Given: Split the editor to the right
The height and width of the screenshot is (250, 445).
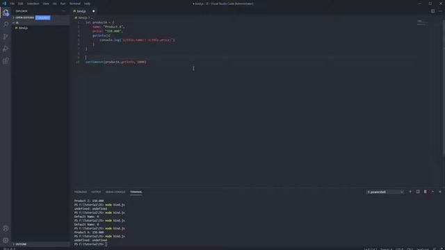Looking at the screenshot, I should click(x=432, y=11).
